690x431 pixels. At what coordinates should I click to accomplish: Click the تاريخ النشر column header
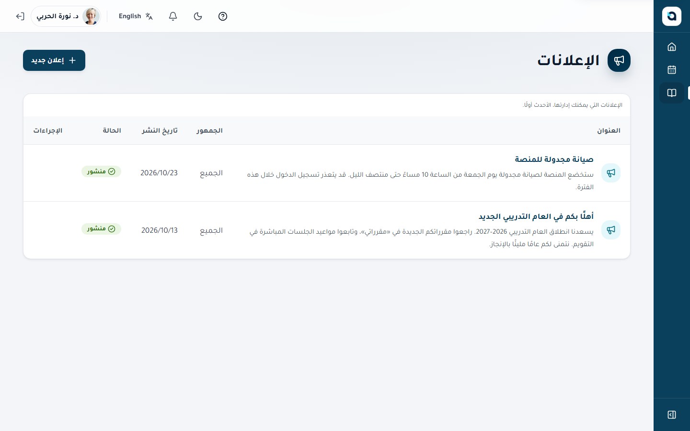(x=160, y=130)
